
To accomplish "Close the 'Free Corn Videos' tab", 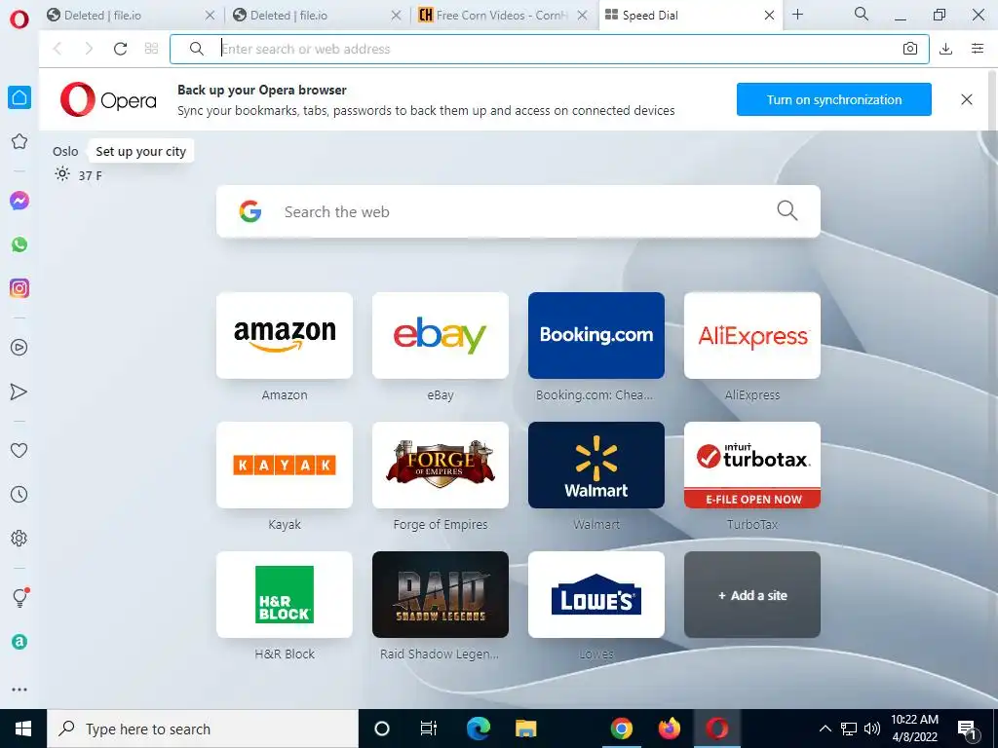I will [583, 16].
